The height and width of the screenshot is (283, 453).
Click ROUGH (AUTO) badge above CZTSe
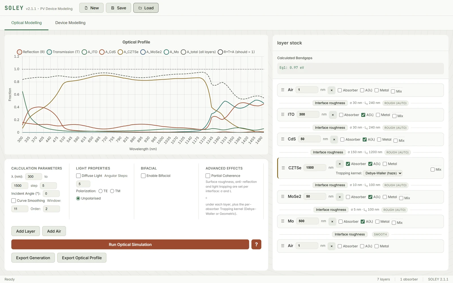coord(397,152)
